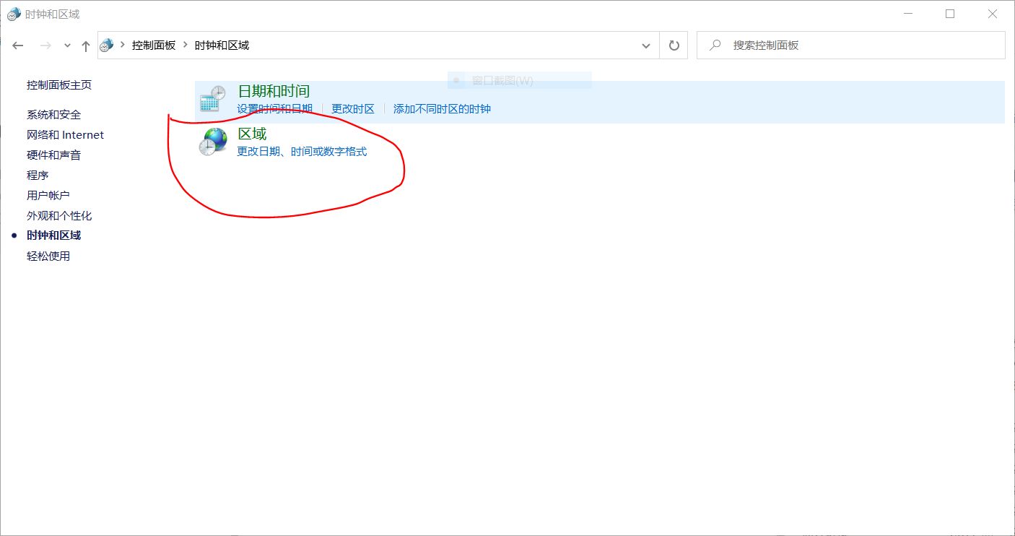Image resolution: width=1015 pixels, height=536 pixels.
Task: Open 用户帐户 category in sidebar
Action: (48, 196)
